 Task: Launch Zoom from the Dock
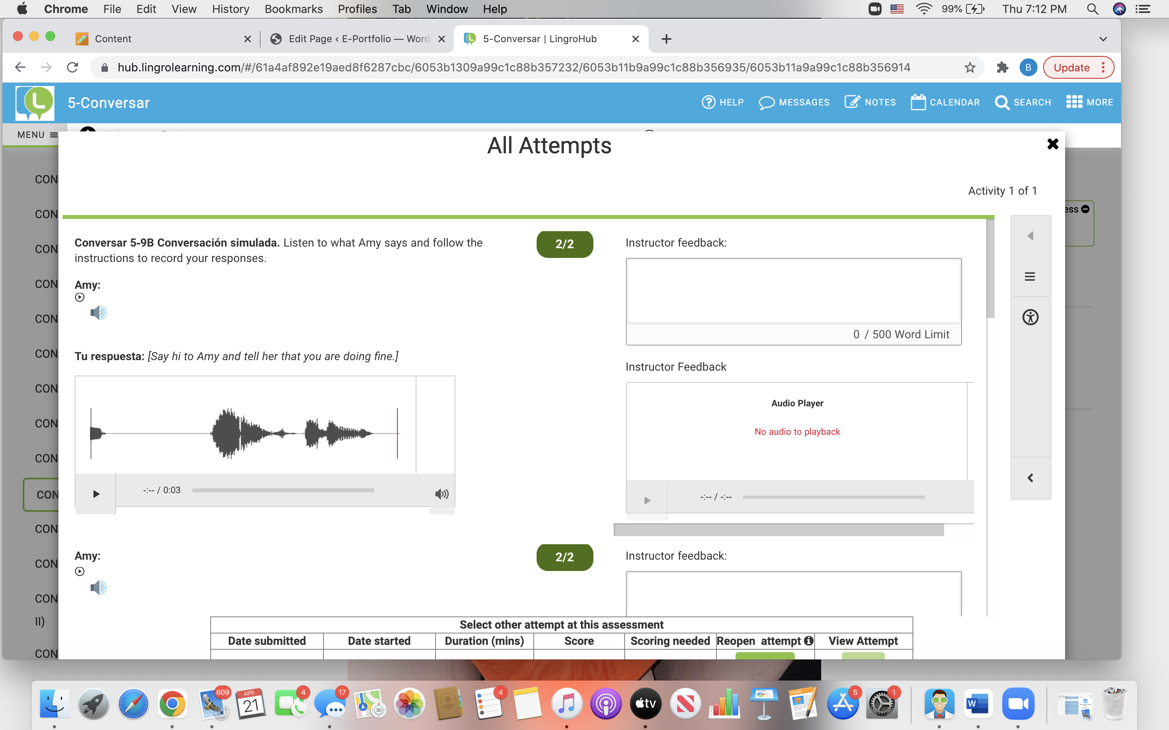(x=1018, y=704)
